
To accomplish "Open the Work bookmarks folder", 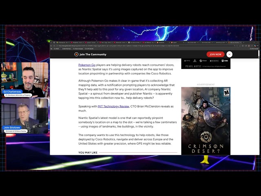I will (x=57, y=49).
